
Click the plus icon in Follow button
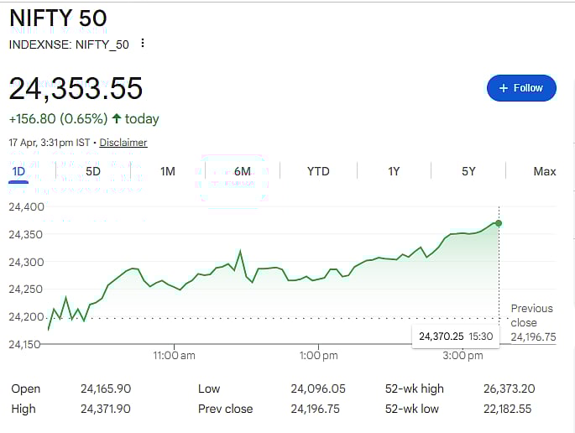click(504, 88)
